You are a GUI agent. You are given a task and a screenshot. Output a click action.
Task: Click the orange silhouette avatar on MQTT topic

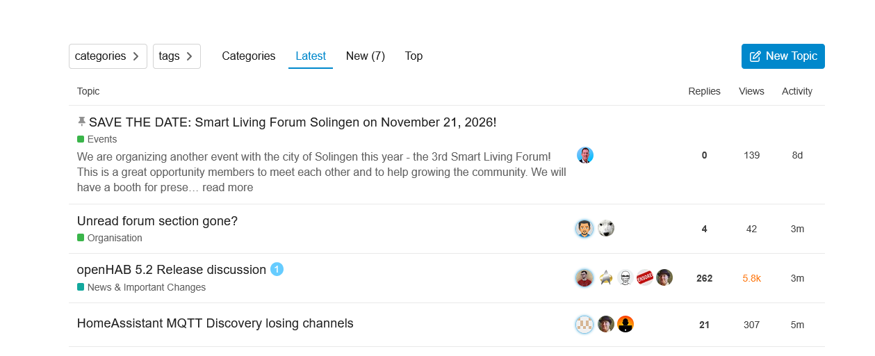point(625,324)
